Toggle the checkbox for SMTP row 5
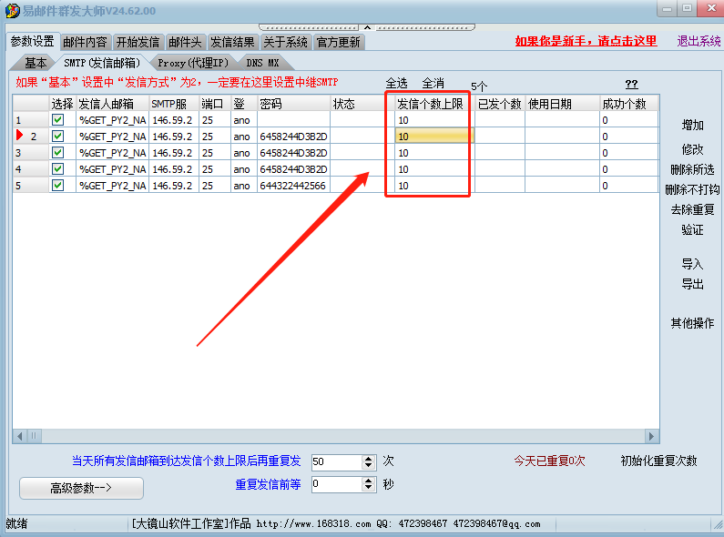The height and width of the screenshot is (537, 724). click(x=57, y=186)
